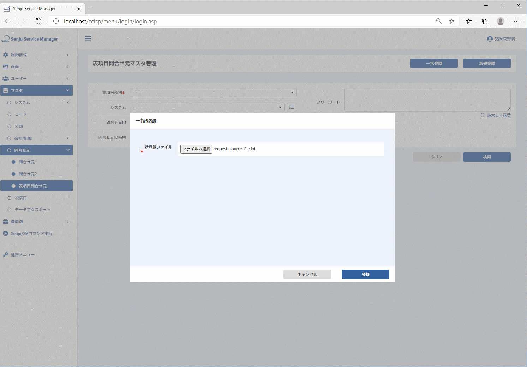527x367 pixels.
Task: Click the 検索 button
Action: point(487,157)
